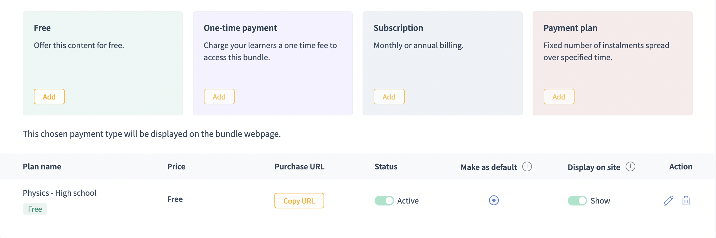The image size is (716, 238).
Task: Click info icon next to Display on site
Action: tap(630, 166)
